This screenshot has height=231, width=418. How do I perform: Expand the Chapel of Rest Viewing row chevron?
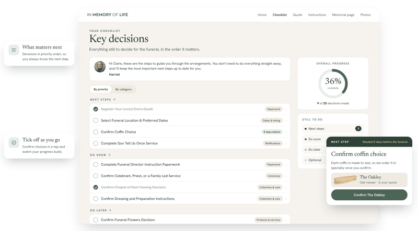click(x=286, y=188)
